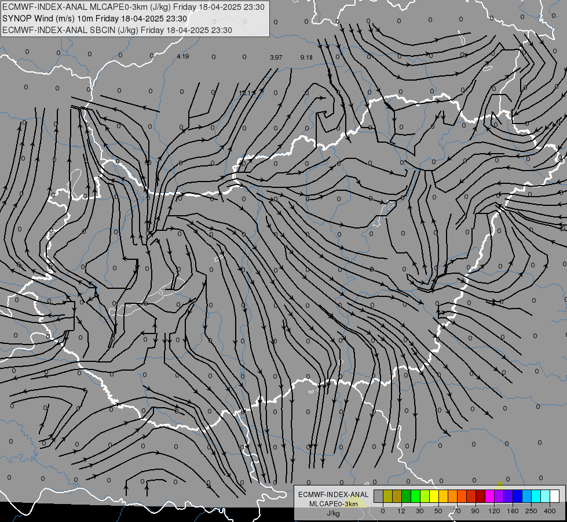Click the SYNOP Wind 10m title line
Image resolution: width=567 pixels, height=522 pixels.
pyautogui.click(x=95, y=19)
